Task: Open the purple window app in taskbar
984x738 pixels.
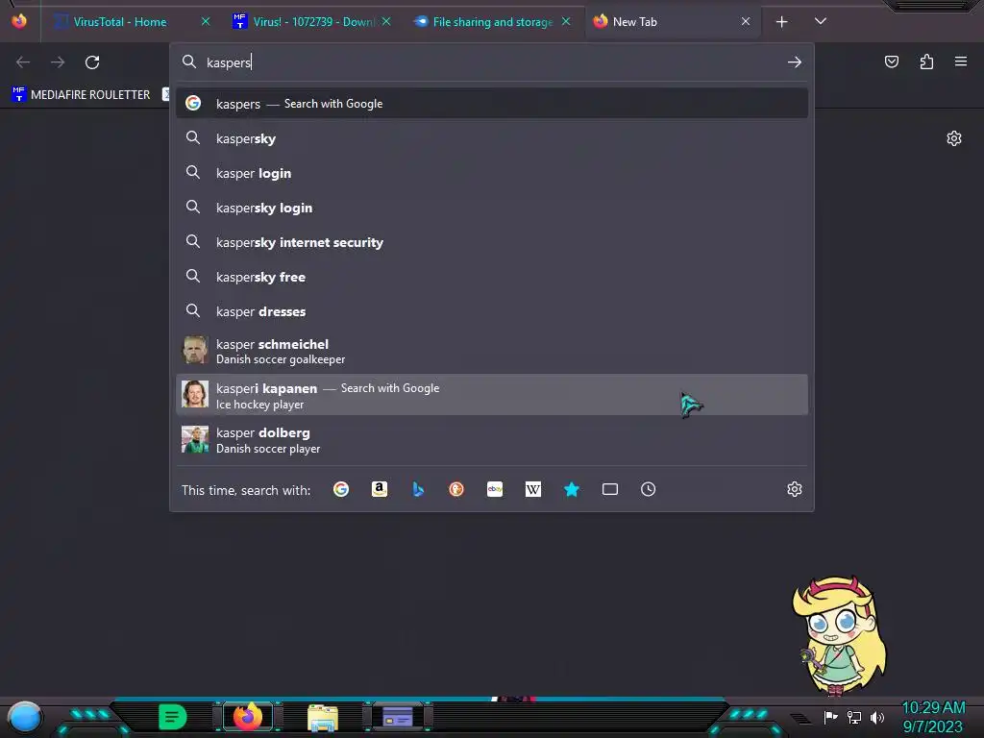Action: pyautogui.click(x=397, y=717)
